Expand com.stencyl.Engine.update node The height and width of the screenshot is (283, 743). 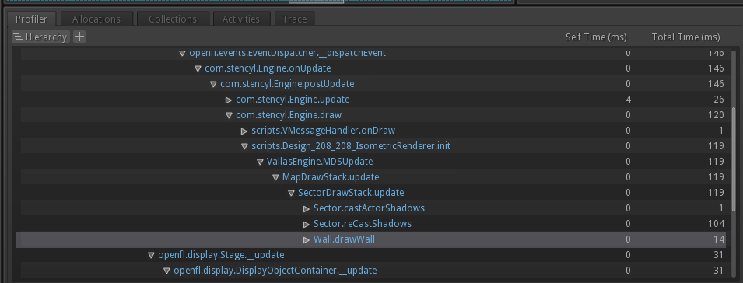click(x=229, y=100)
